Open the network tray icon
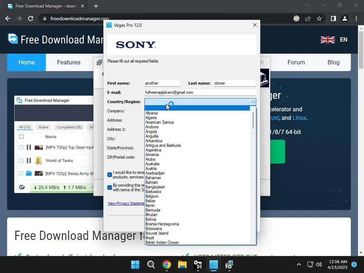The width and height of the screenshot is (364, 273). 310,264
